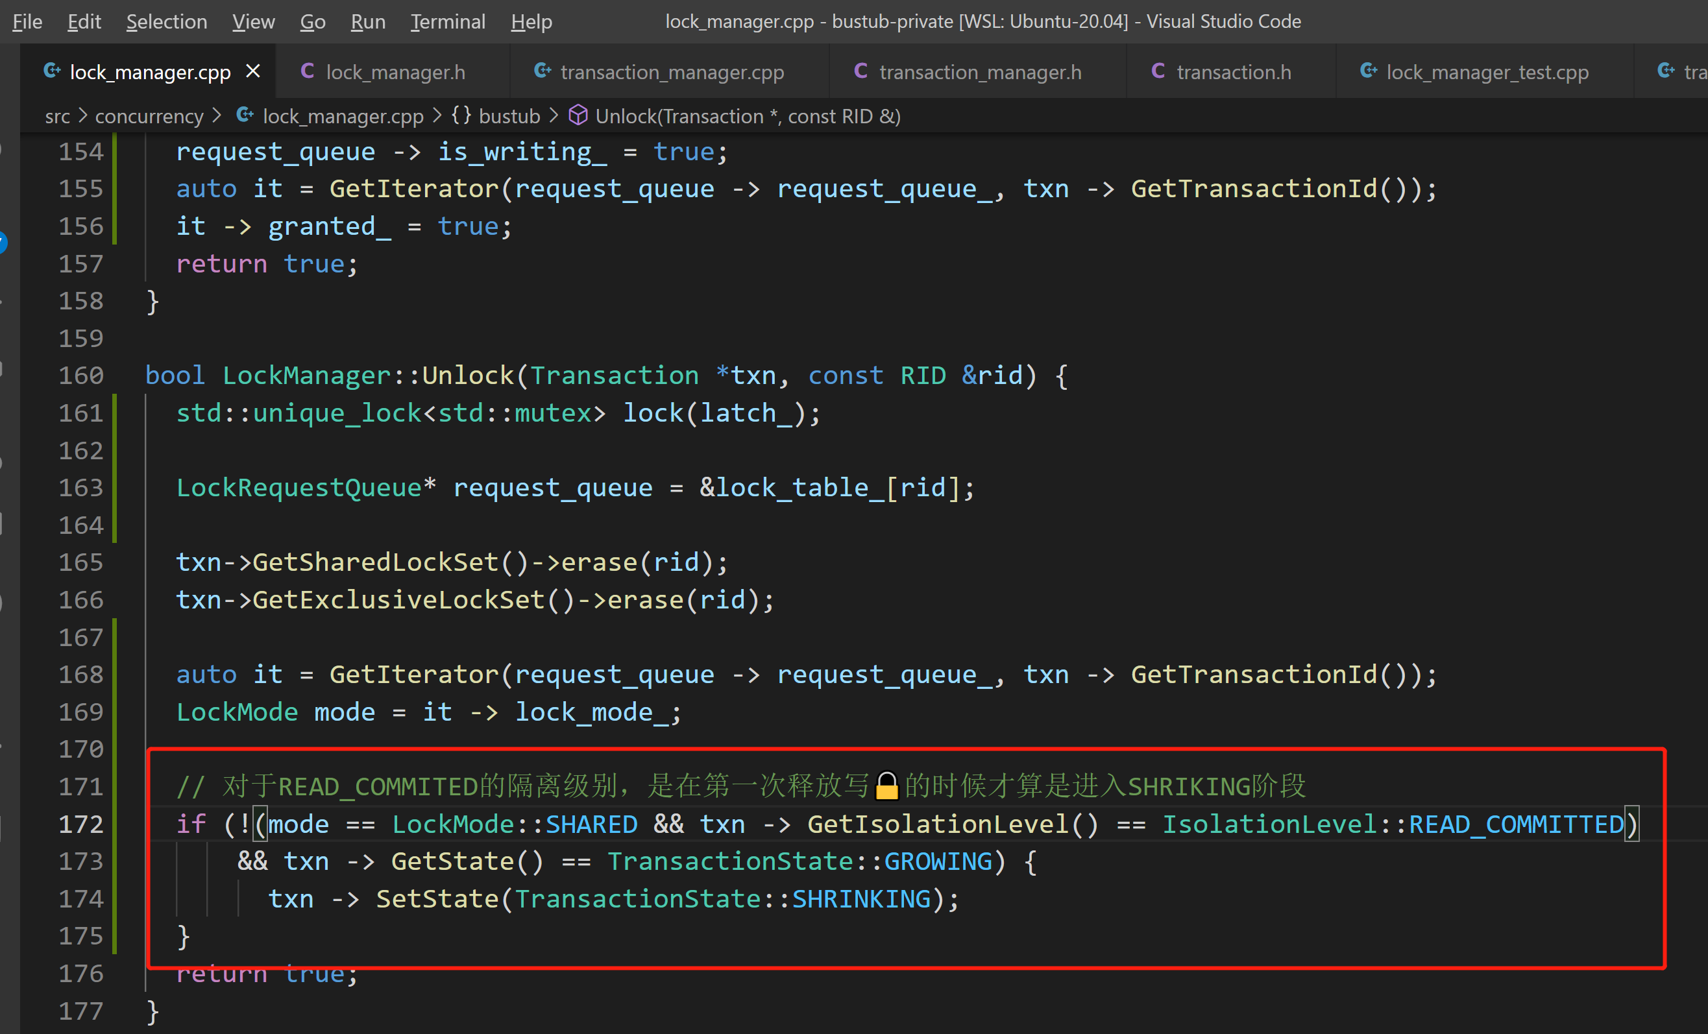The image size is (1708, 1034).
Task: Switch to lock_manager_test.cpp tab
Action: pyautogui.click(x=1487, y=72)
